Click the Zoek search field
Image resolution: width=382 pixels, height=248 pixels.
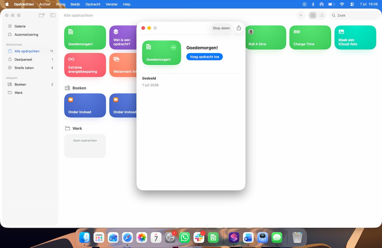click(354, 15)
